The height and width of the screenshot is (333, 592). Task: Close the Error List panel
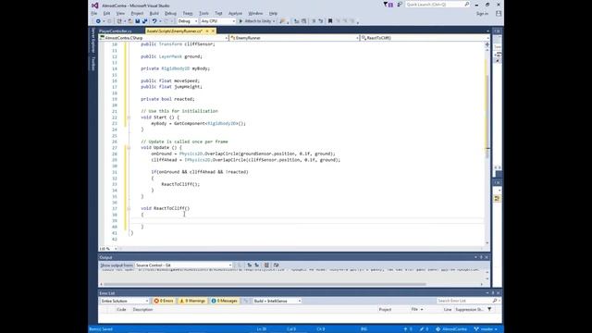499,293
